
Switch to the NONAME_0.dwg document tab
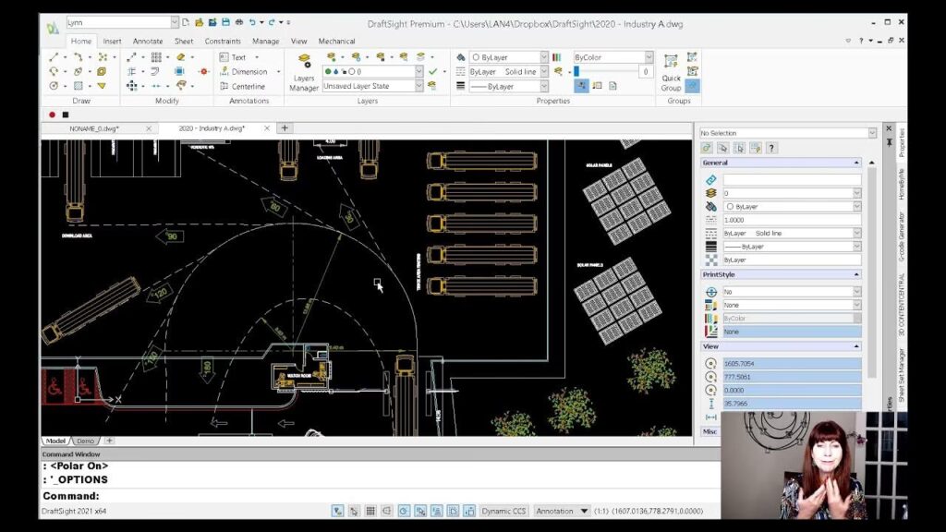tap(93, 128)
